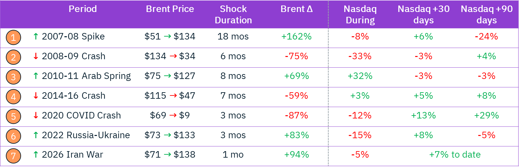This screenshot has width=519, height=167.
Task: Click the +7% to date cell
Action: [x=455, y=155]
